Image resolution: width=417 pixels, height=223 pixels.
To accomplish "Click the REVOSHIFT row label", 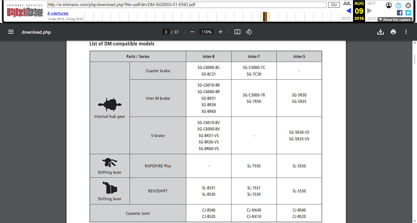I will 158,191.
